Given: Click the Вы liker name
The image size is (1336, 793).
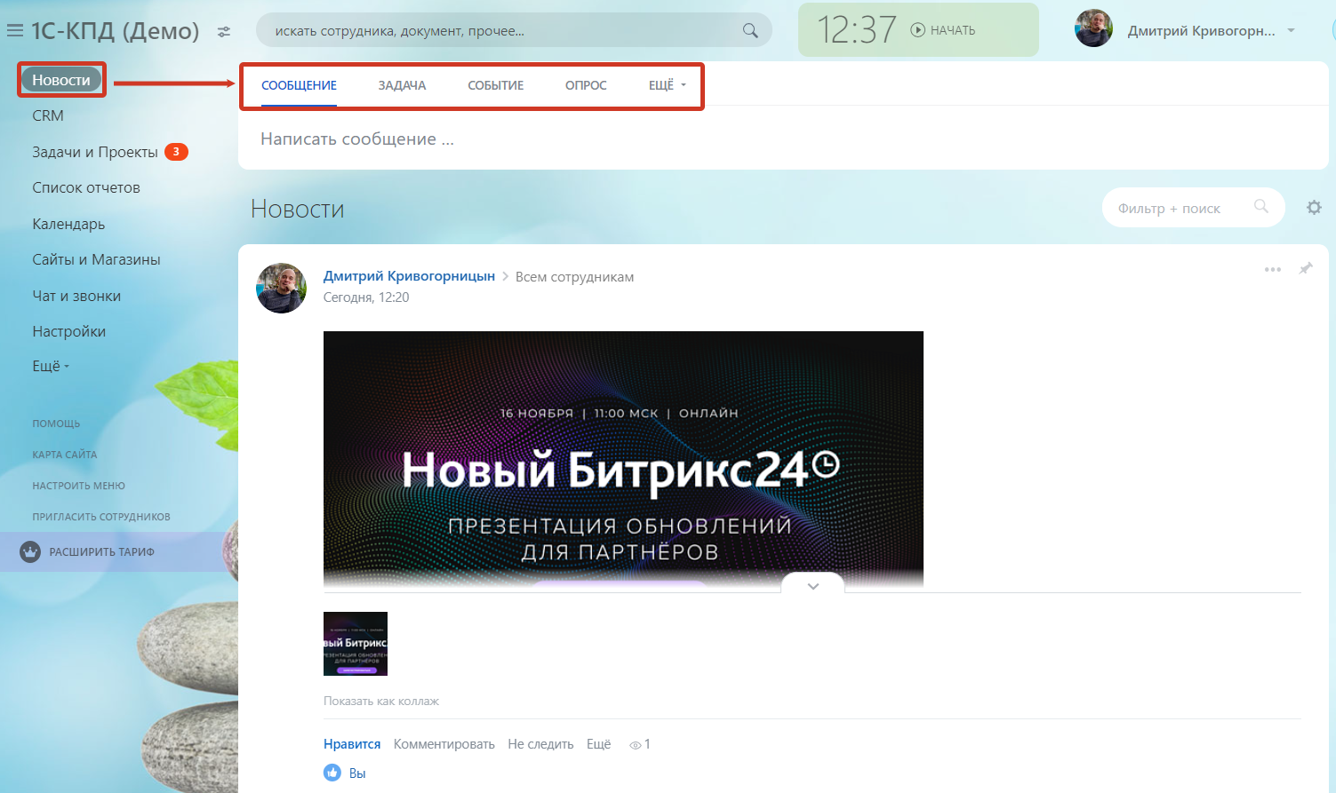Looking at the screenshot, I should tap(357, 773).
